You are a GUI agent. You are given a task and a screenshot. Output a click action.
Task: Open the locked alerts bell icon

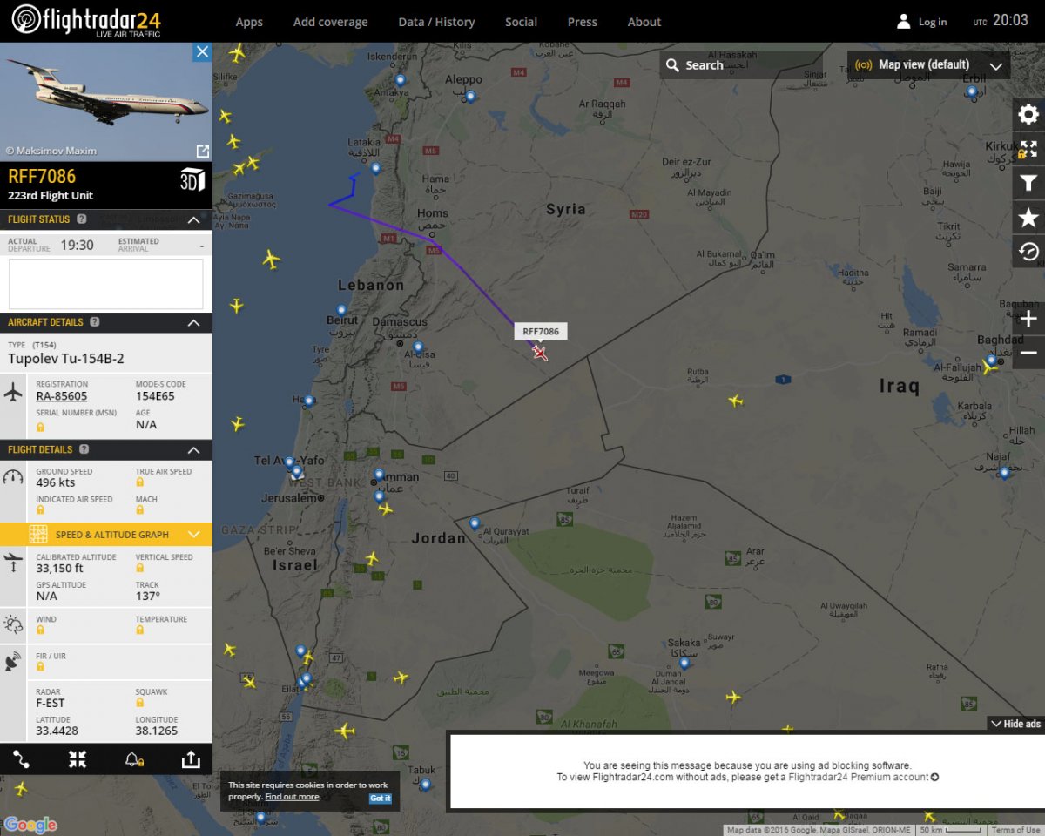coord(134,759)
